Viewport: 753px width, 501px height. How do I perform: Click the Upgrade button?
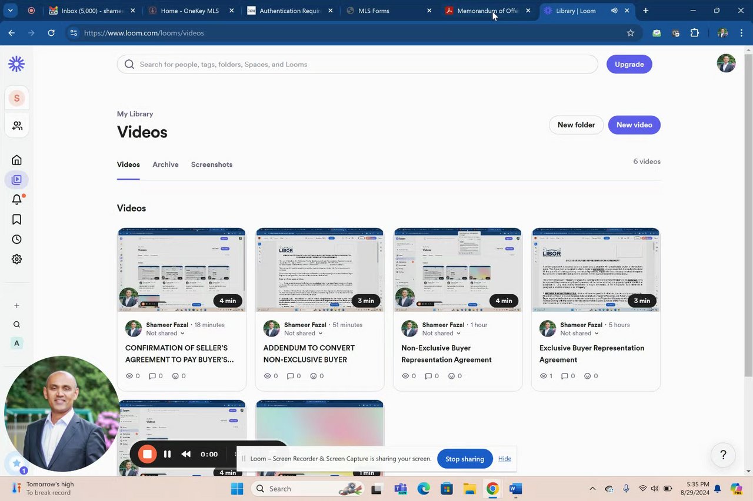(629, 64)
